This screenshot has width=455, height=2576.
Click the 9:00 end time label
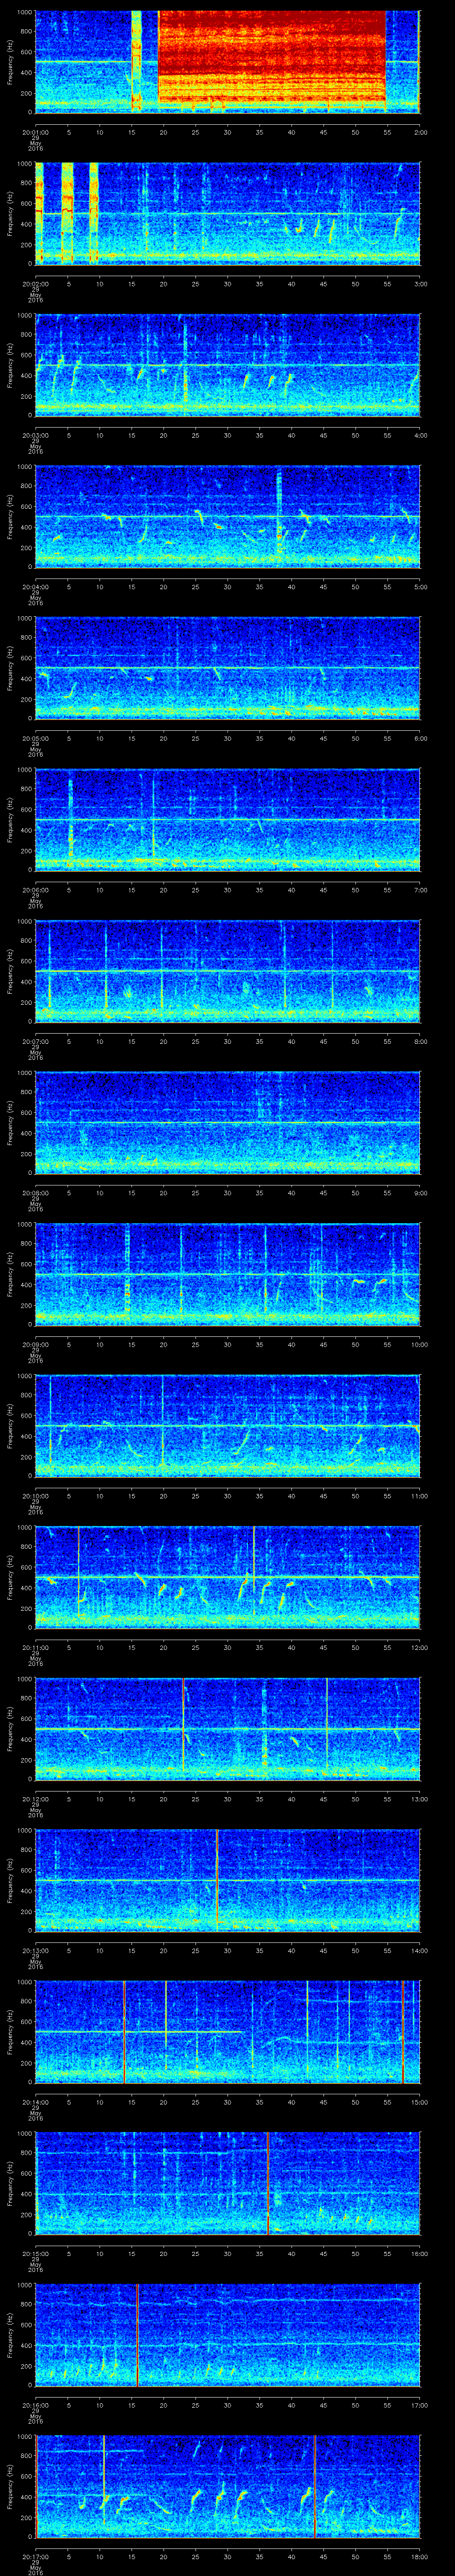coord(420,1193)
